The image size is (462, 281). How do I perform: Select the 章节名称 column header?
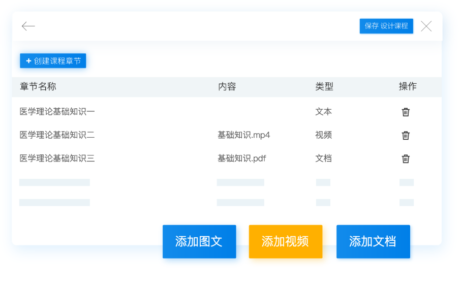coord(38,86)
